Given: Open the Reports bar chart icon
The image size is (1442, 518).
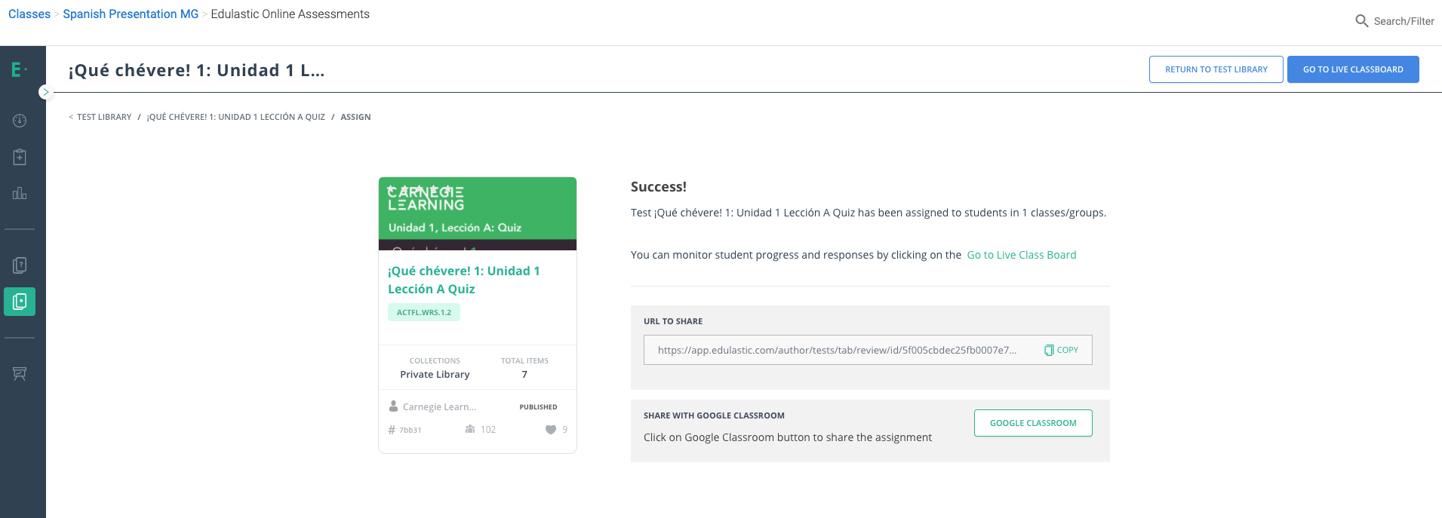Looking at the screenshot, I should coord(20,194).
